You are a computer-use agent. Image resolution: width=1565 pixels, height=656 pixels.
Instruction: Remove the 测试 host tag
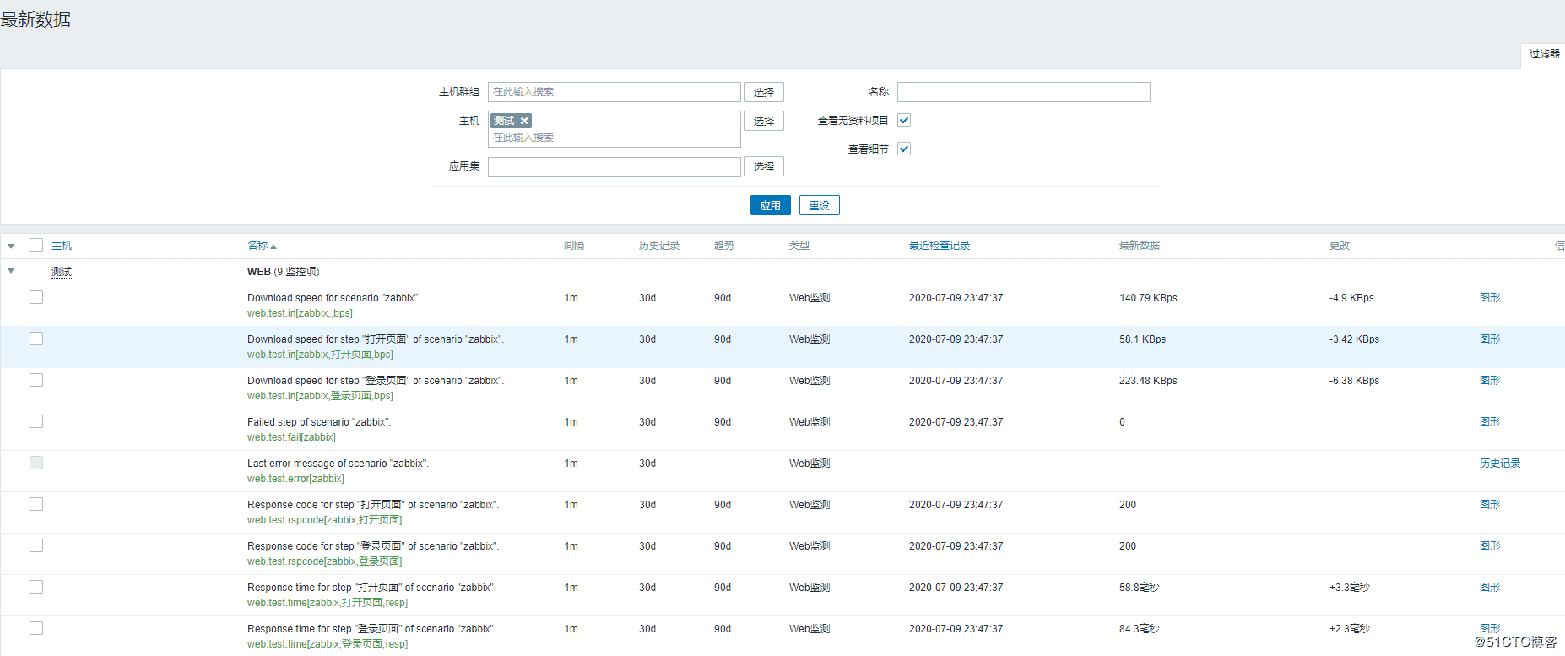pyautogui.click(x=524, y=121)
